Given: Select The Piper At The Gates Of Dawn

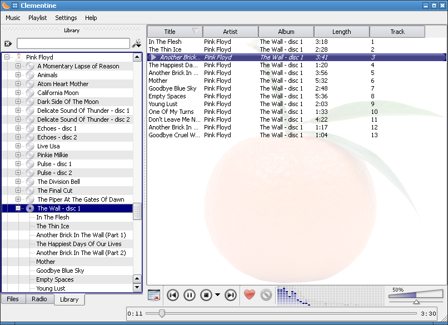Looking at the screenshot, I should coord(81,199).
